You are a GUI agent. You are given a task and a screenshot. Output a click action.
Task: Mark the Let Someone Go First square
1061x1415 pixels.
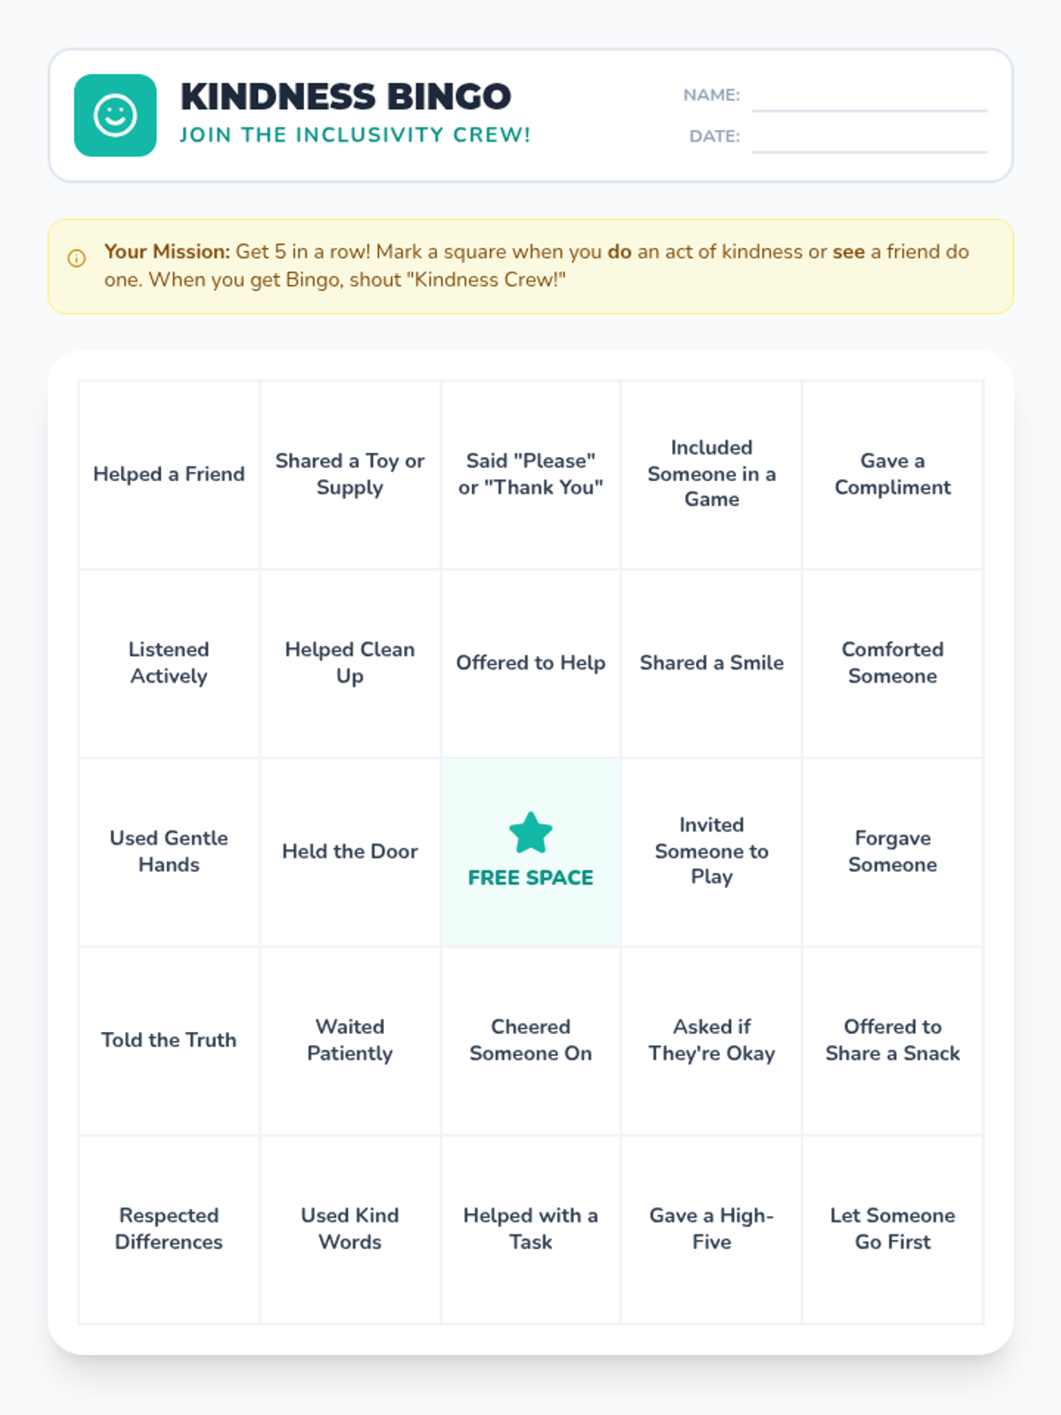[x=893, y=1229]
